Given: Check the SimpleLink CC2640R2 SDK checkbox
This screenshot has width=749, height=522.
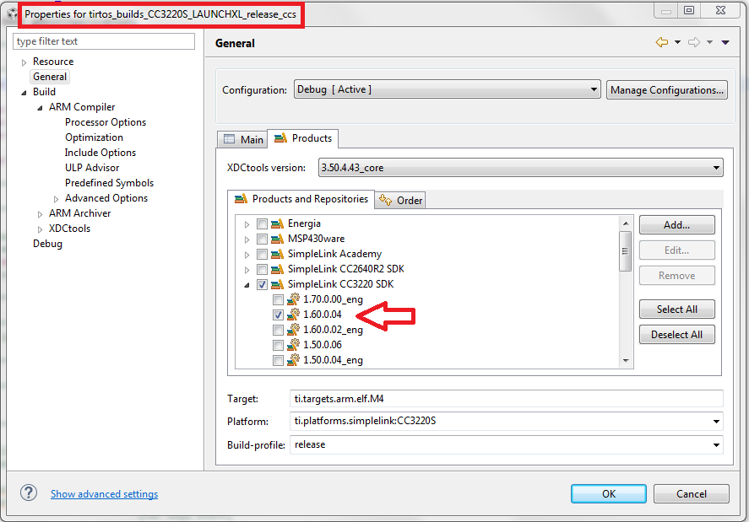Looking at the screenshot, I should tap(262, 269).
